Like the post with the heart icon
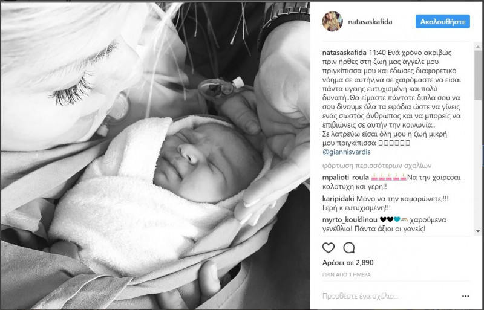484x310 pixels. 329,248
